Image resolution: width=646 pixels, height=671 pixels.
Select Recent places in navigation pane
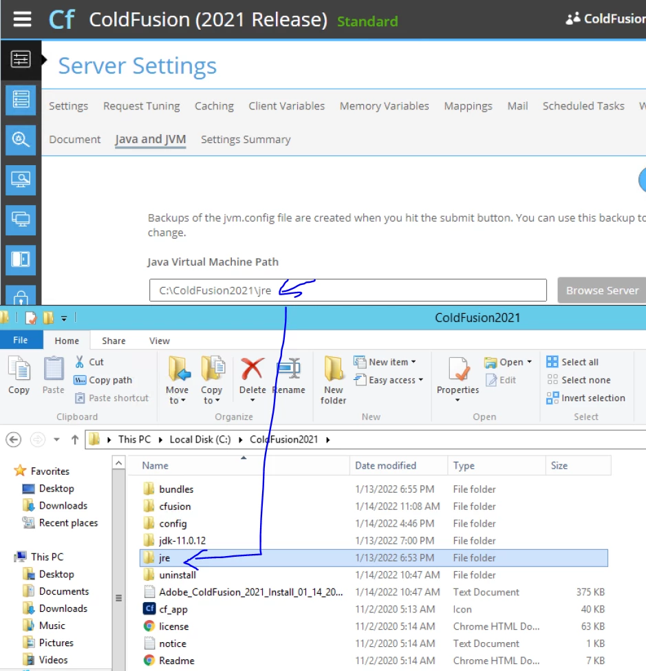68,522
